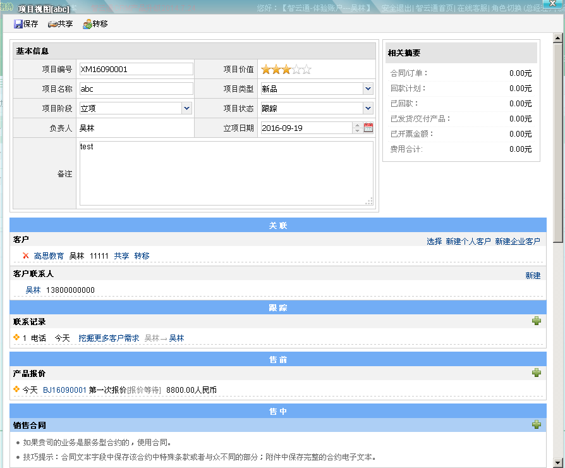Viewport: 565px width, 468px height.
Task: Open the calendar picker for 立项日期
Action: (x=368, y=128)
